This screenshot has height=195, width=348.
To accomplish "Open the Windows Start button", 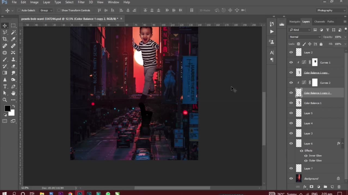I will pos(5,193).
